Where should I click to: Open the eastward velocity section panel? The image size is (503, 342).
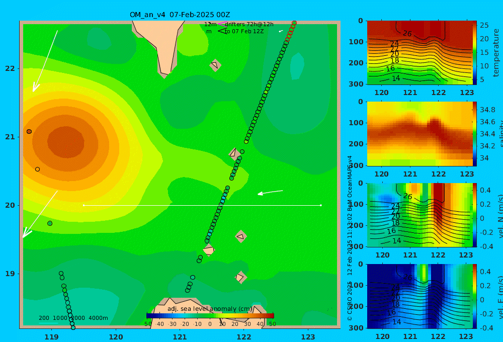click(420, 296)
